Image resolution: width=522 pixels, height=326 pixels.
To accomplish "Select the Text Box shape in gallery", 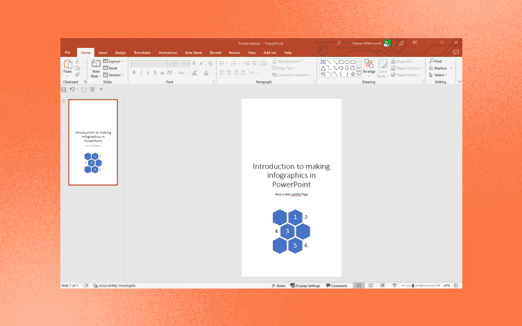I will pyautogui.click(x=323, y=62).
